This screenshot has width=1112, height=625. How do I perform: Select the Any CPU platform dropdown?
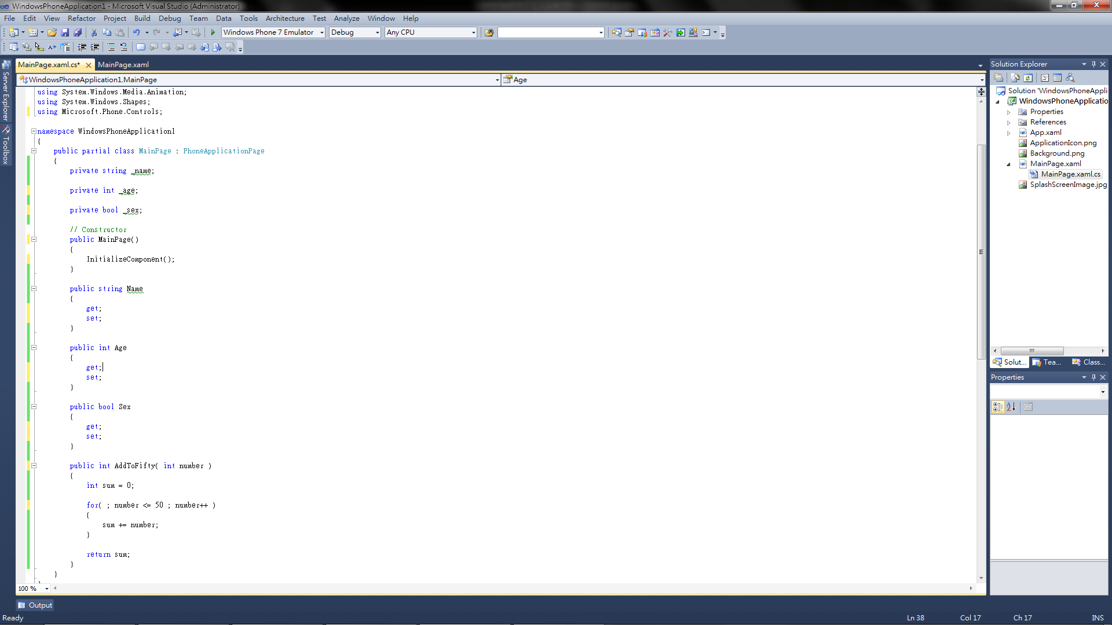431,32
